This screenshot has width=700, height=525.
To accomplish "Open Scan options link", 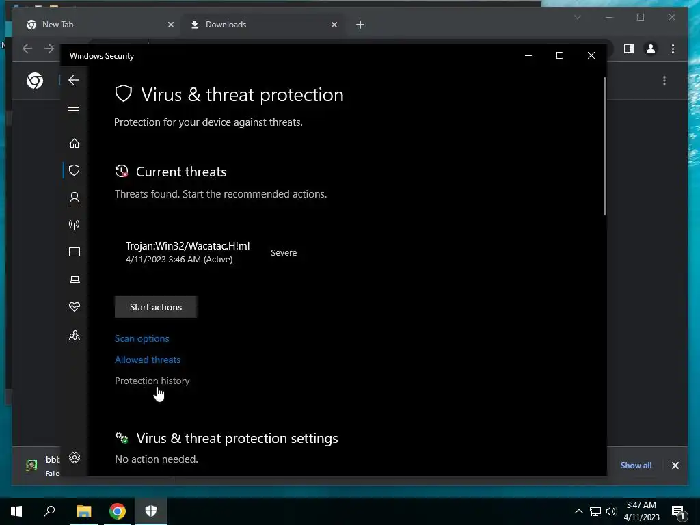I will pyautogui.click(x=142, y=338).
